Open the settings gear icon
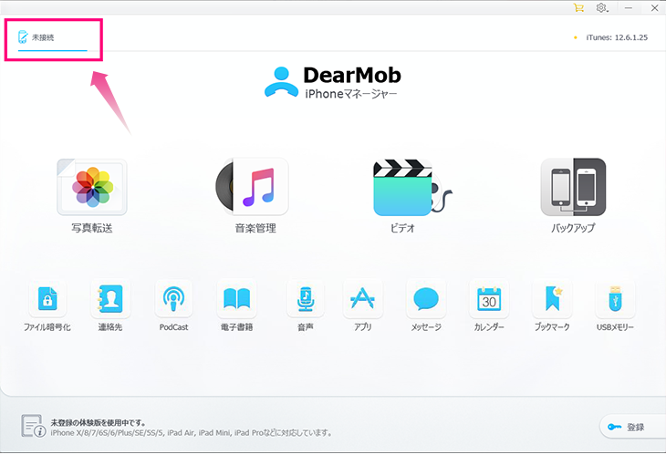The height and width of the screenshot is (465, 666). tap(601, 7)
